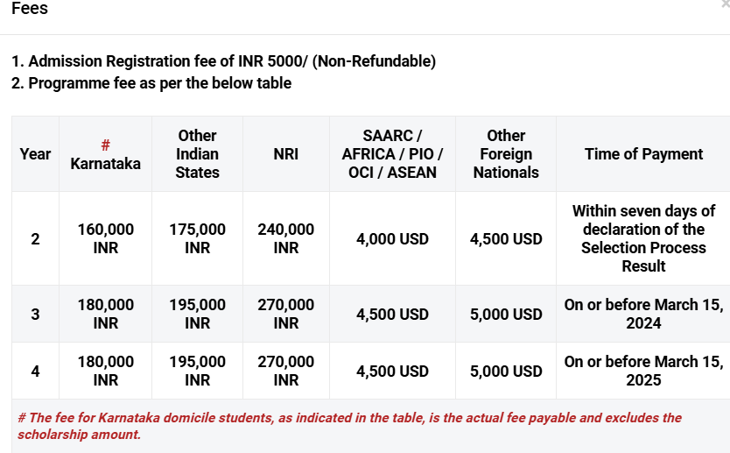Click the 175,000 INR cell
This screenshot has width=730, height=453.
click(198, 238)
